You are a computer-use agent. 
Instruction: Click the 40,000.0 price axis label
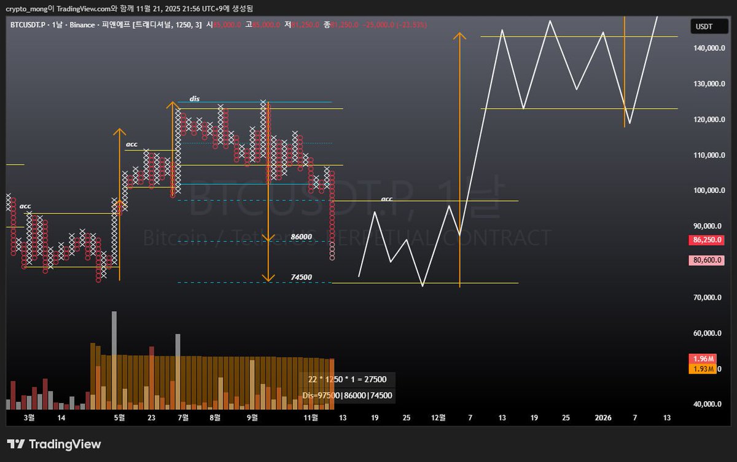[708, 404]
